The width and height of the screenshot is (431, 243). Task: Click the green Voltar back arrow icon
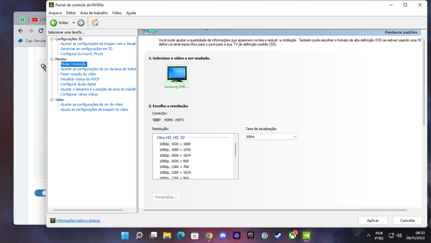click(x=53, y=23)
